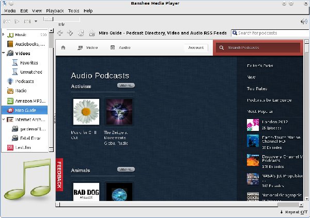Click the play button in toolbar
Image resolution: width=310 pixels, height=218 pixels.
click(17, 21)
